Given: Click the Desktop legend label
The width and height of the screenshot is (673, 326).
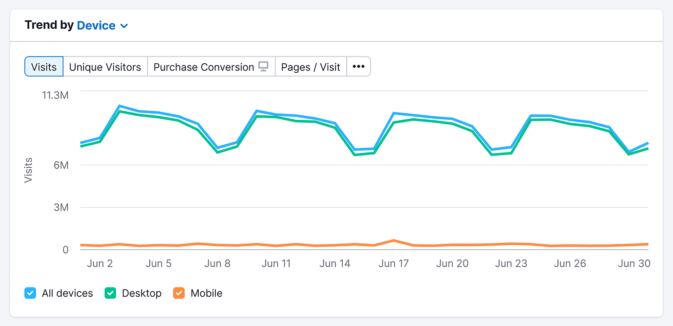Looking at the screenshot, I should pyautogui.click(x=142, y=293).
